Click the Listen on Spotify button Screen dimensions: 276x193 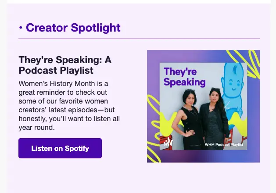coord(60,148)
